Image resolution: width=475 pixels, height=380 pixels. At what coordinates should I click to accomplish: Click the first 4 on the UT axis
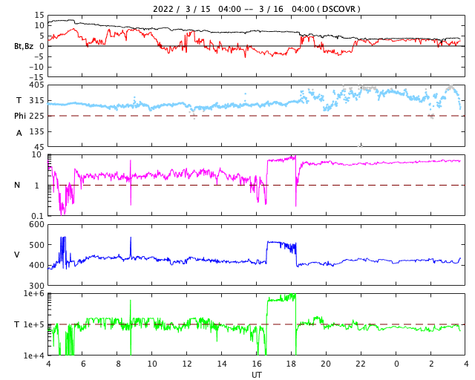(48, 364)
